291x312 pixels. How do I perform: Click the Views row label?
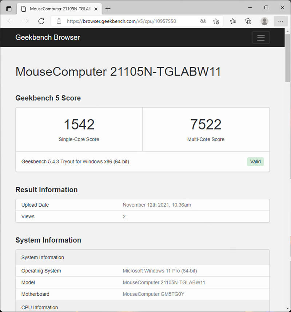tap(28, 216)
